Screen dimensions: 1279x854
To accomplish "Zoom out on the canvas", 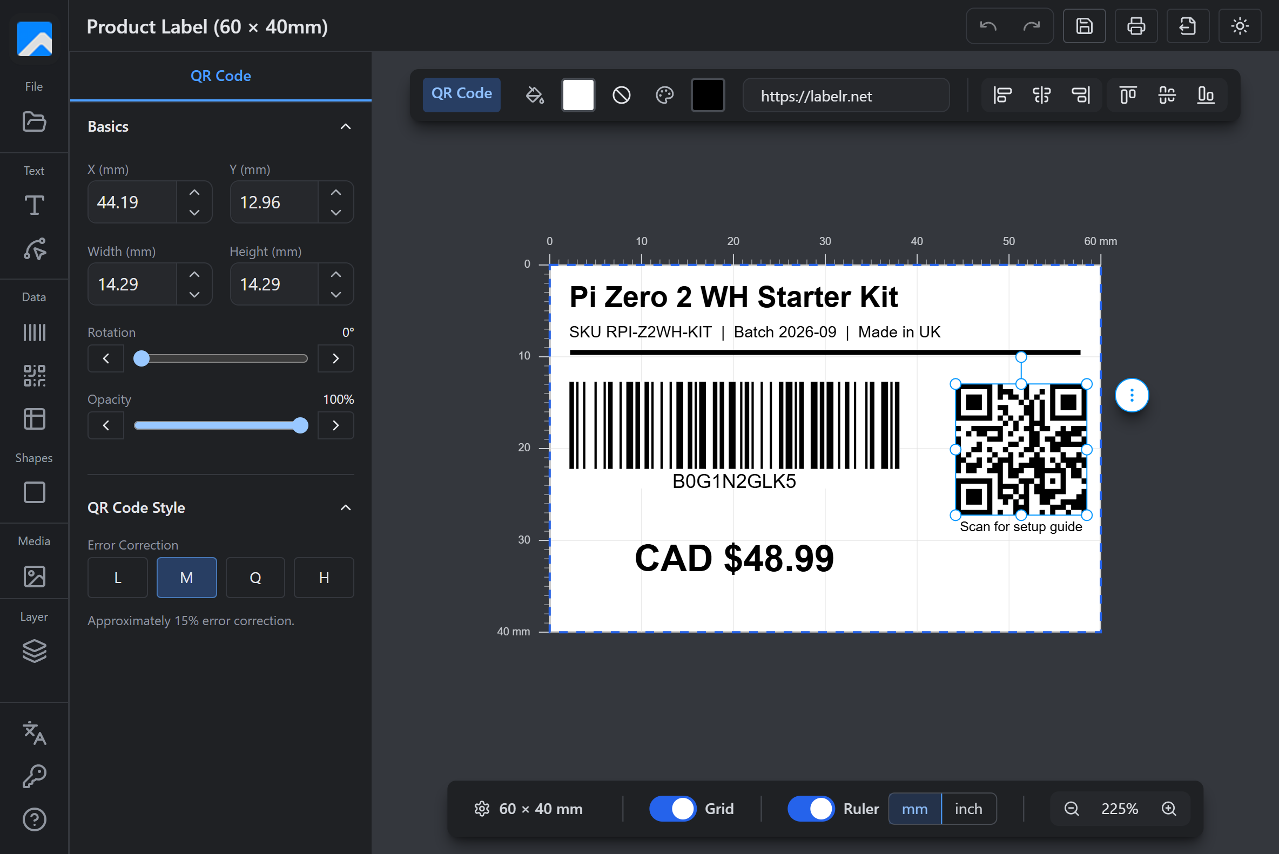I will point(1072,808).
